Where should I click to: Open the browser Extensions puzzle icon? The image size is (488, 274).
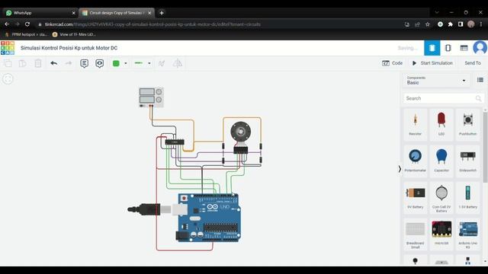[x=450, y=24]
